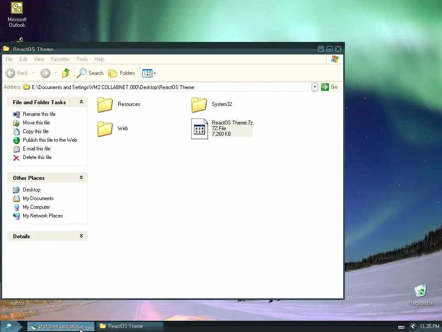Click the Copy this file icon
The height and width of the screenshot is (332, 442).
coord(16,131)
